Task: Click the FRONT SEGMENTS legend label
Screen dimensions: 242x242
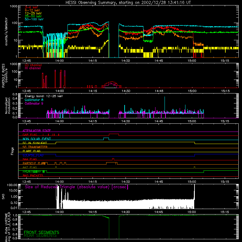Action: 41,232
